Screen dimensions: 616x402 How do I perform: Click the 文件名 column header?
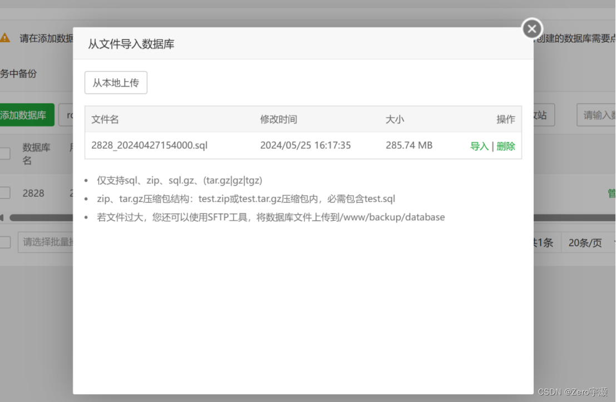point(105,120)
